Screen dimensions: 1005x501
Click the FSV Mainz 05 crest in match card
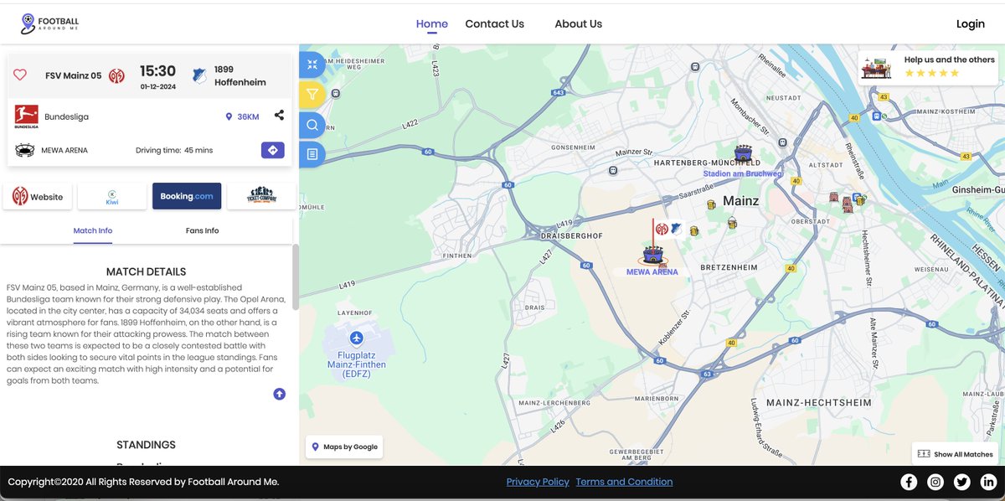[116, 75]
